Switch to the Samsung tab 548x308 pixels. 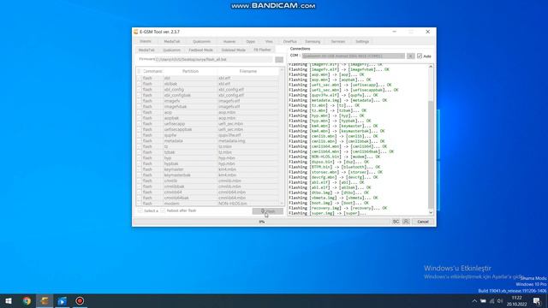point(313,42)
